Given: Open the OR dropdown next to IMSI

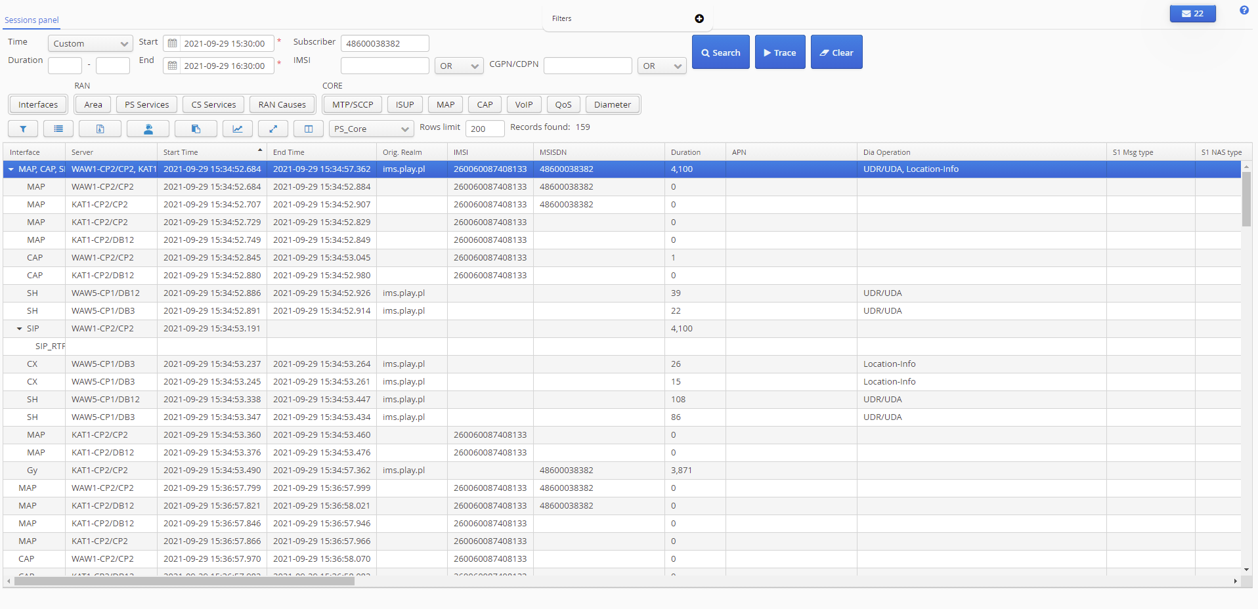Looking at the screenshot, I should pyautogui.click(x=459, y=66).
